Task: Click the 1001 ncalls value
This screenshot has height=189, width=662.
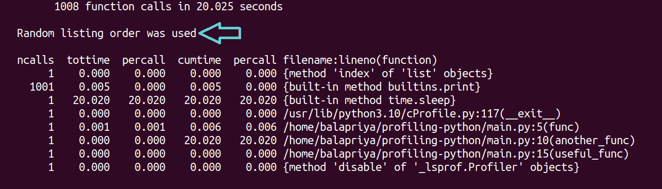Action: point(42,87)
